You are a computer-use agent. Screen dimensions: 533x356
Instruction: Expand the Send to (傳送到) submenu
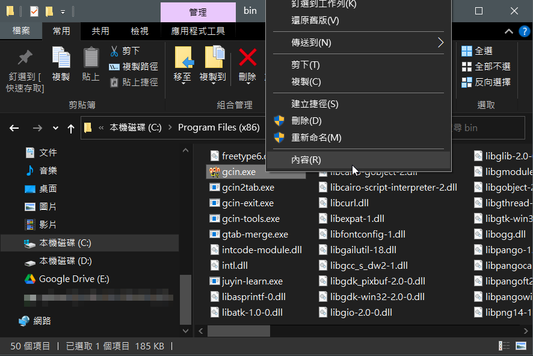tap(359, 43)
